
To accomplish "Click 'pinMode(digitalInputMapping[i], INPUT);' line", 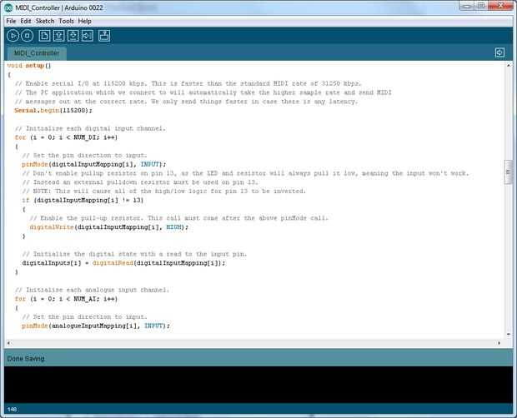I will 94,164.
